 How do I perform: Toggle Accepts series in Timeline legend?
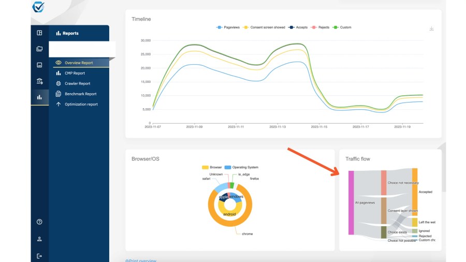coord(298,27)
